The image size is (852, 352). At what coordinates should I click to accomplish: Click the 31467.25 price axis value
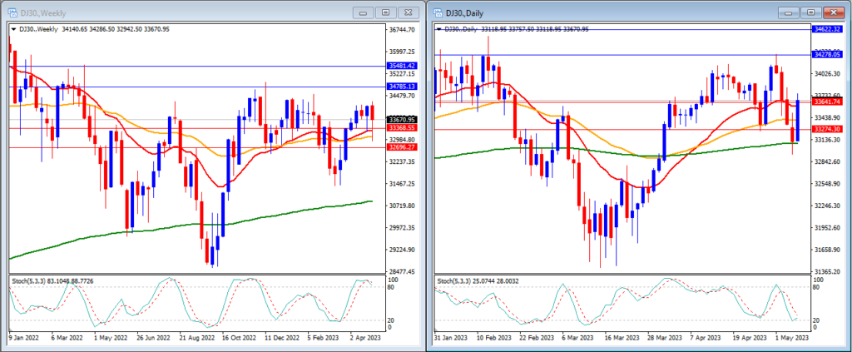point(403,184)
